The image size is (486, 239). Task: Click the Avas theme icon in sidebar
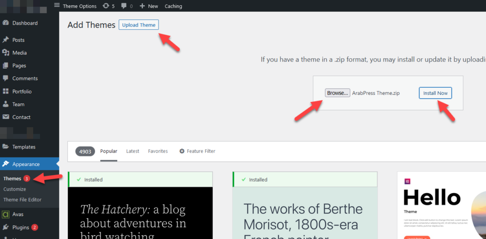pyautogui.click(x=6, y=214)
